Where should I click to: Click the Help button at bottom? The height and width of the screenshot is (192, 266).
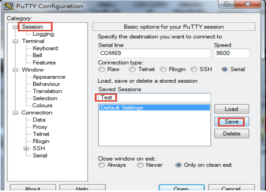click(x=82, y=188)
